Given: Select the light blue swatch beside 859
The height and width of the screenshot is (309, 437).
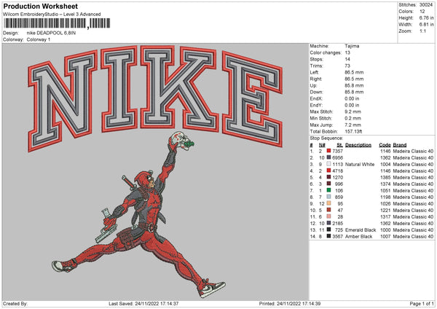Looking at the screenshot, I should pyautogui.click(x=329, y=197).
